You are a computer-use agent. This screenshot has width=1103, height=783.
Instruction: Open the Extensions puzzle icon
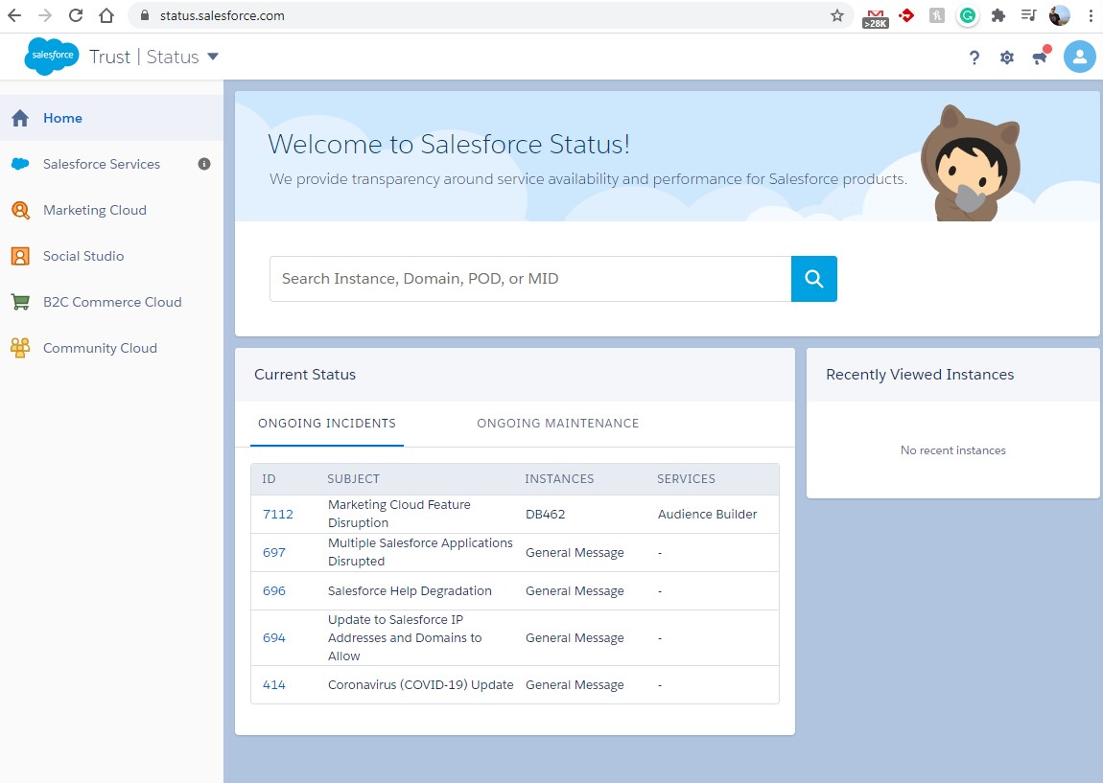tap(998, 15)
